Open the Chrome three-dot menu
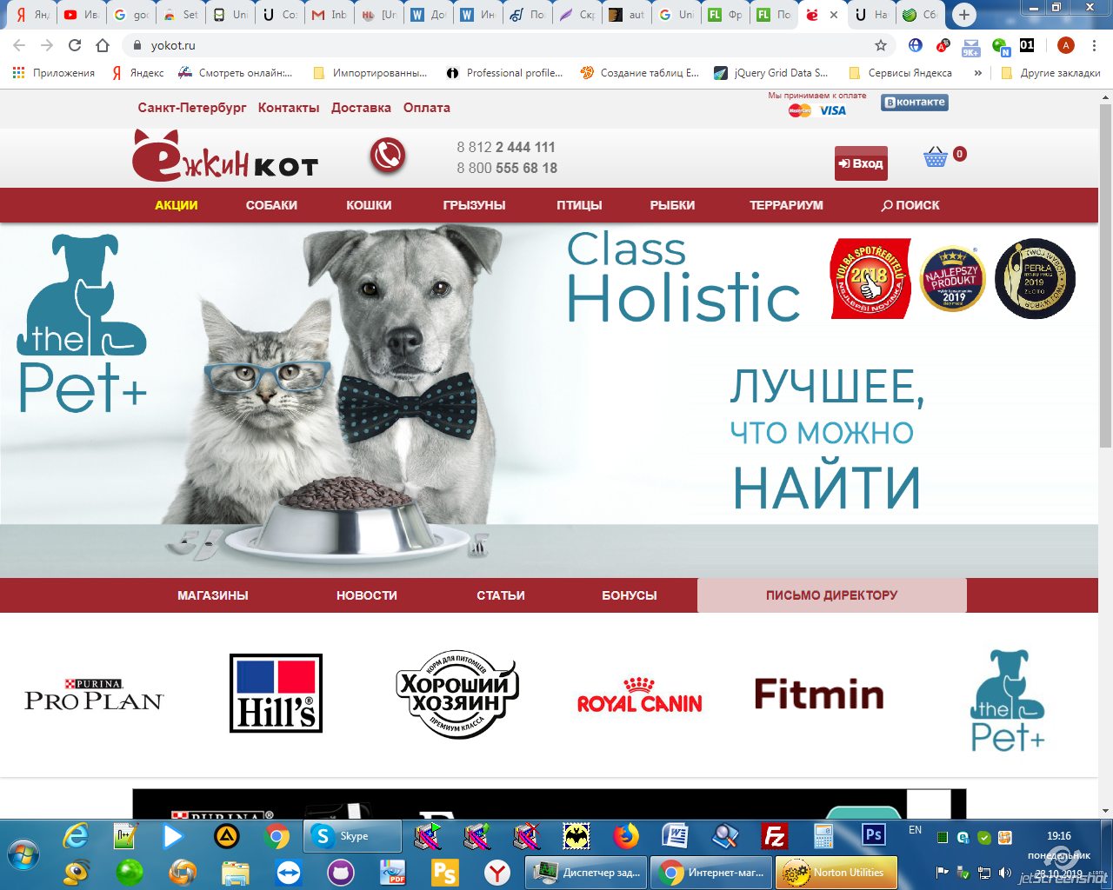The height and width of the screenshot is (890, 1113). coord(1094,45)
